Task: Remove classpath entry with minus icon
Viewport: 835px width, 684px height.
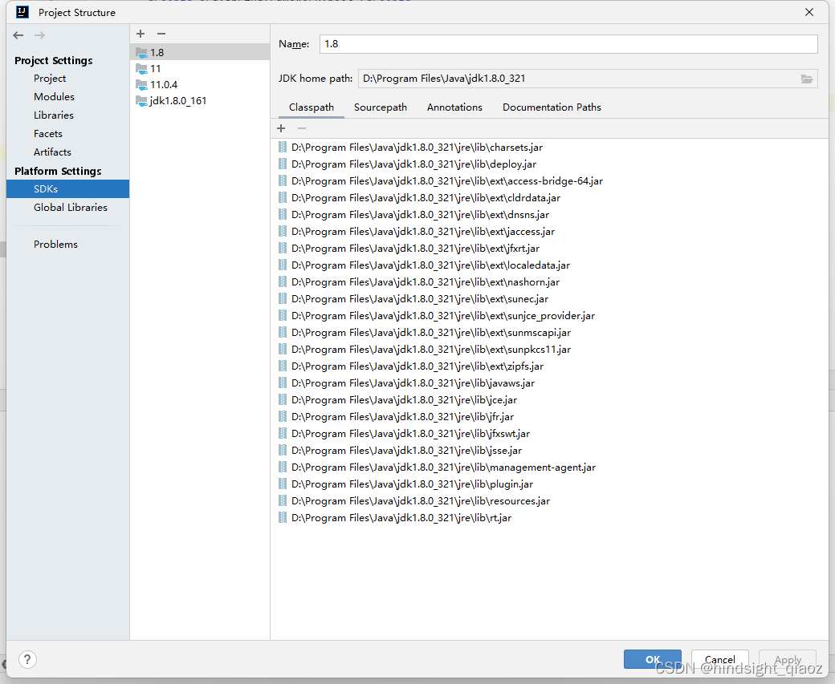Action: pos(302,128)
